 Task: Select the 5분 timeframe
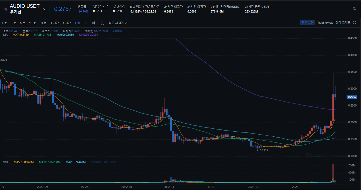22,23
